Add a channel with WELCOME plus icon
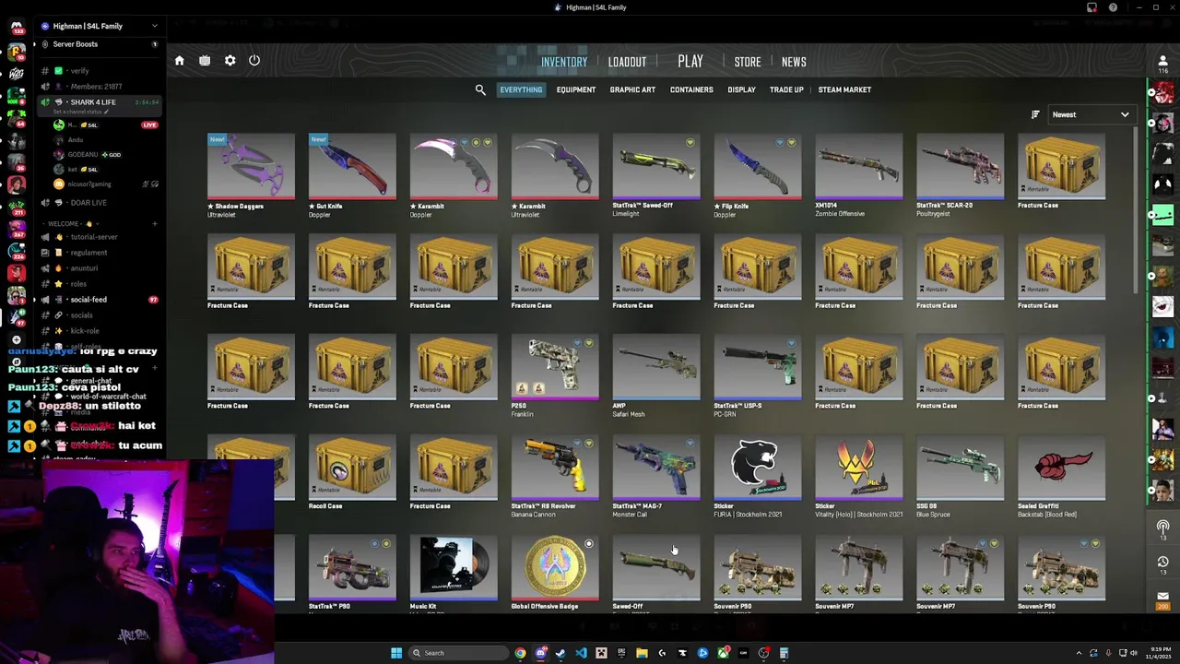 point(154,224)
